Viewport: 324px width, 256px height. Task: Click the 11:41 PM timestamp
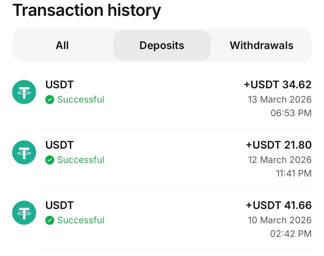(294, 173)
